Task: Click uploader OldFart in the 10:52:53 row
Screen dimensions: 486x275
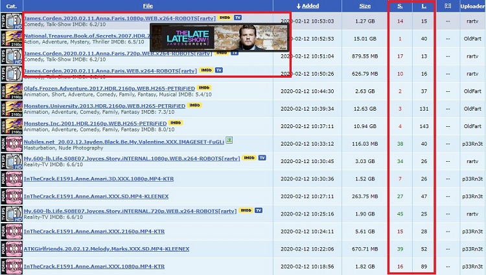Action: tap(472, 39)
